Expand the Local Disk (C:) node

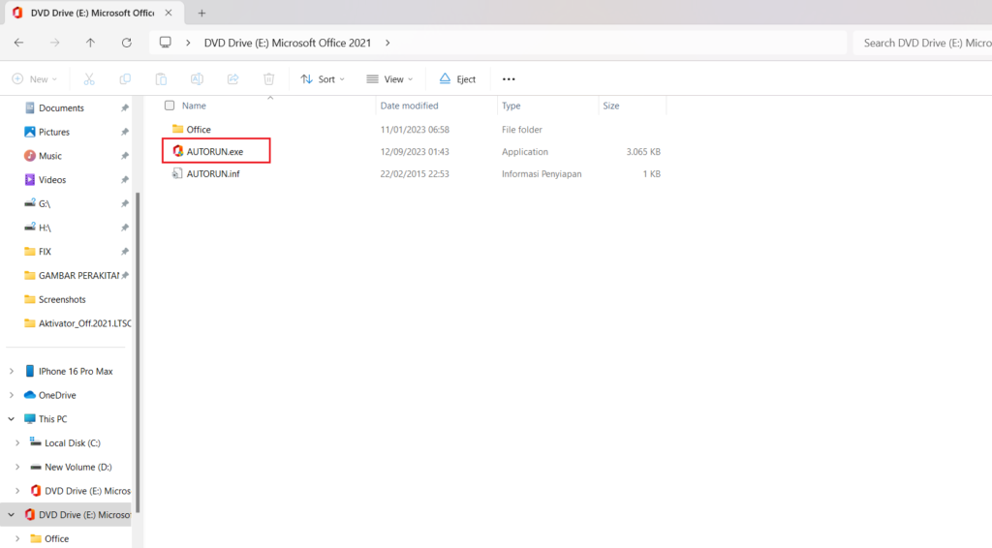[x=17, y=443]
